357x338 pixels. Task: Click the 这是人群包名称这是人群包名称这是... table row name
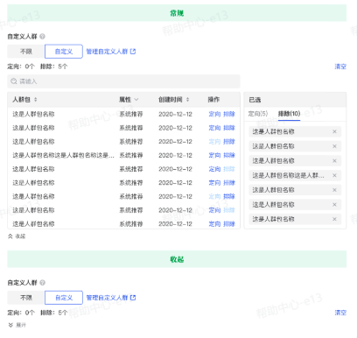(63, 155)
